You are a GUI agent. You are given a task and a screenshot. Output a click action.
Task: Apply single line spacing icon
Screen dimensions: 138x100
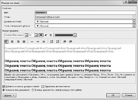[x=32, y=42]
